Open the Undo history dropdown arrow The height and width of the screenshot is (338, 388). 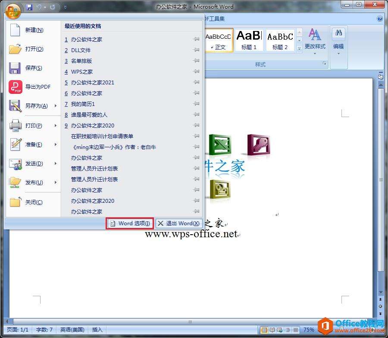coord(45,7)
